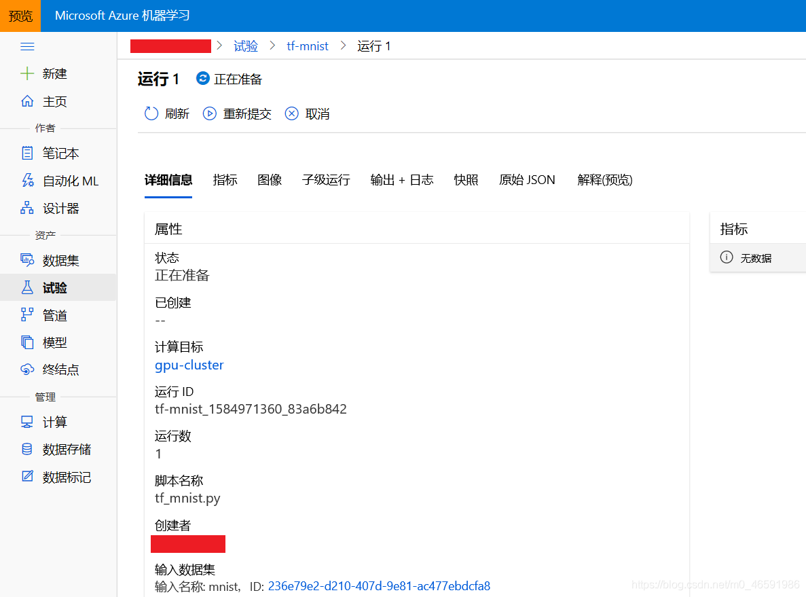806x597 pixels.
Task: Switch to the 指标 tab
Action: [225, 180]
